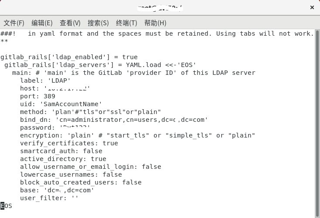Viewport: 320px width, 218px height.
Task: Click the lowercase_usernames false value
Action: (112, 174)
